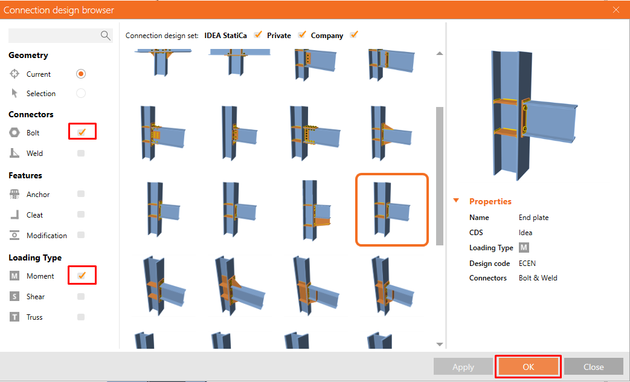
Task: Click the Close button
Action: pyautogui.click(x=593, y=366)
